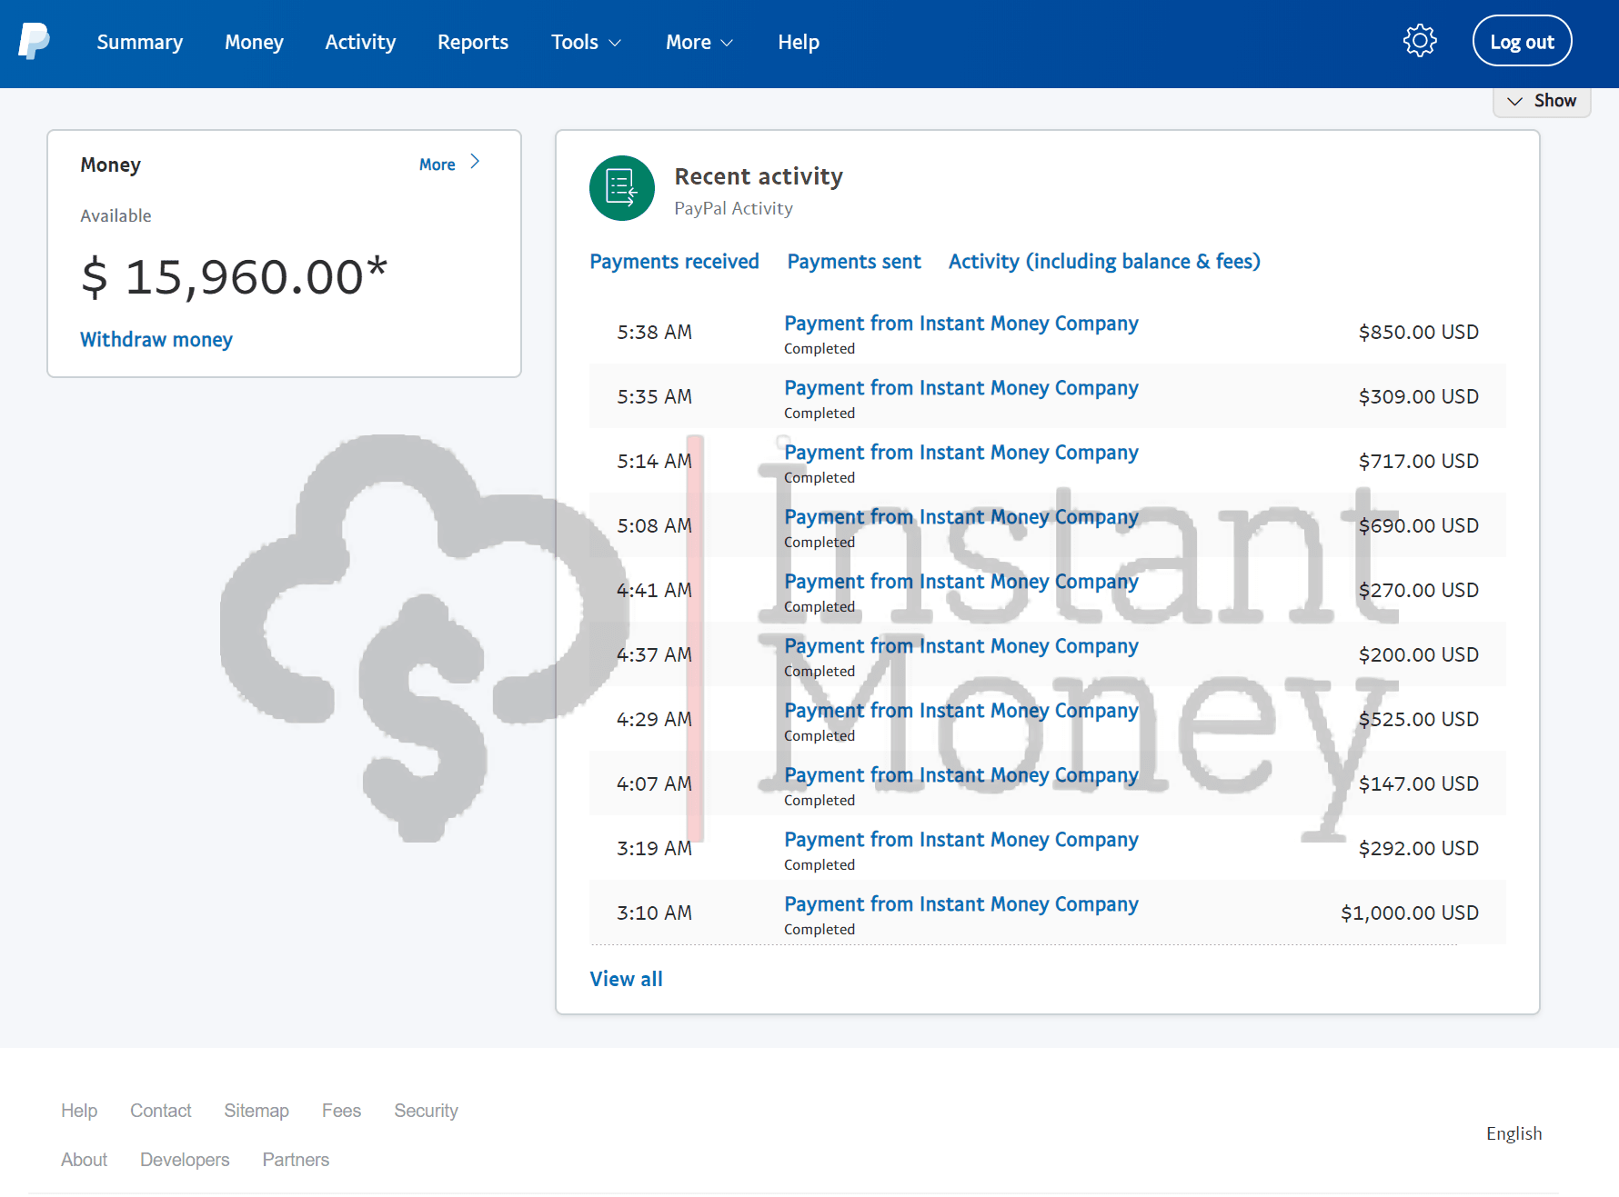Expand the Tools dropdown menu
Image resolution: width=1619 pixels, height=1197 pixels.
(x=586, y=42)
